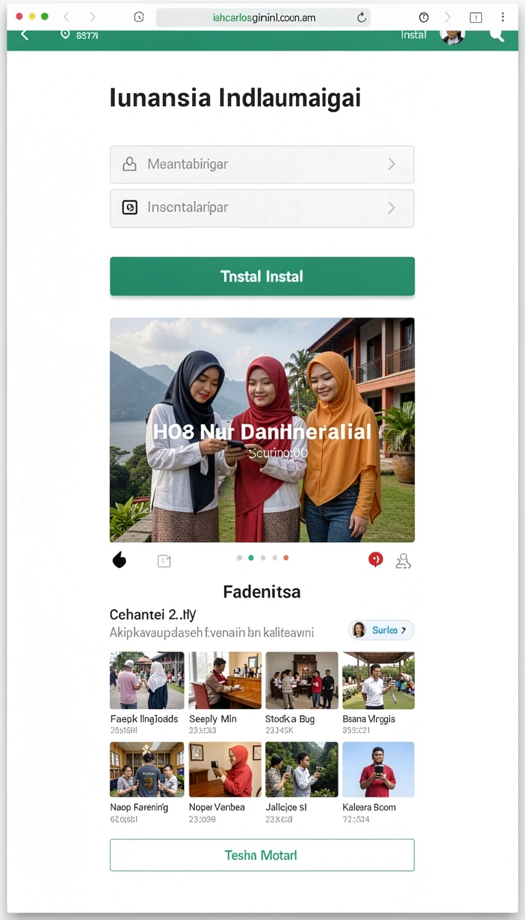Viewport: 525px width, 920px height.
Task: Open the browser three-dot menu
Action: 503,17
